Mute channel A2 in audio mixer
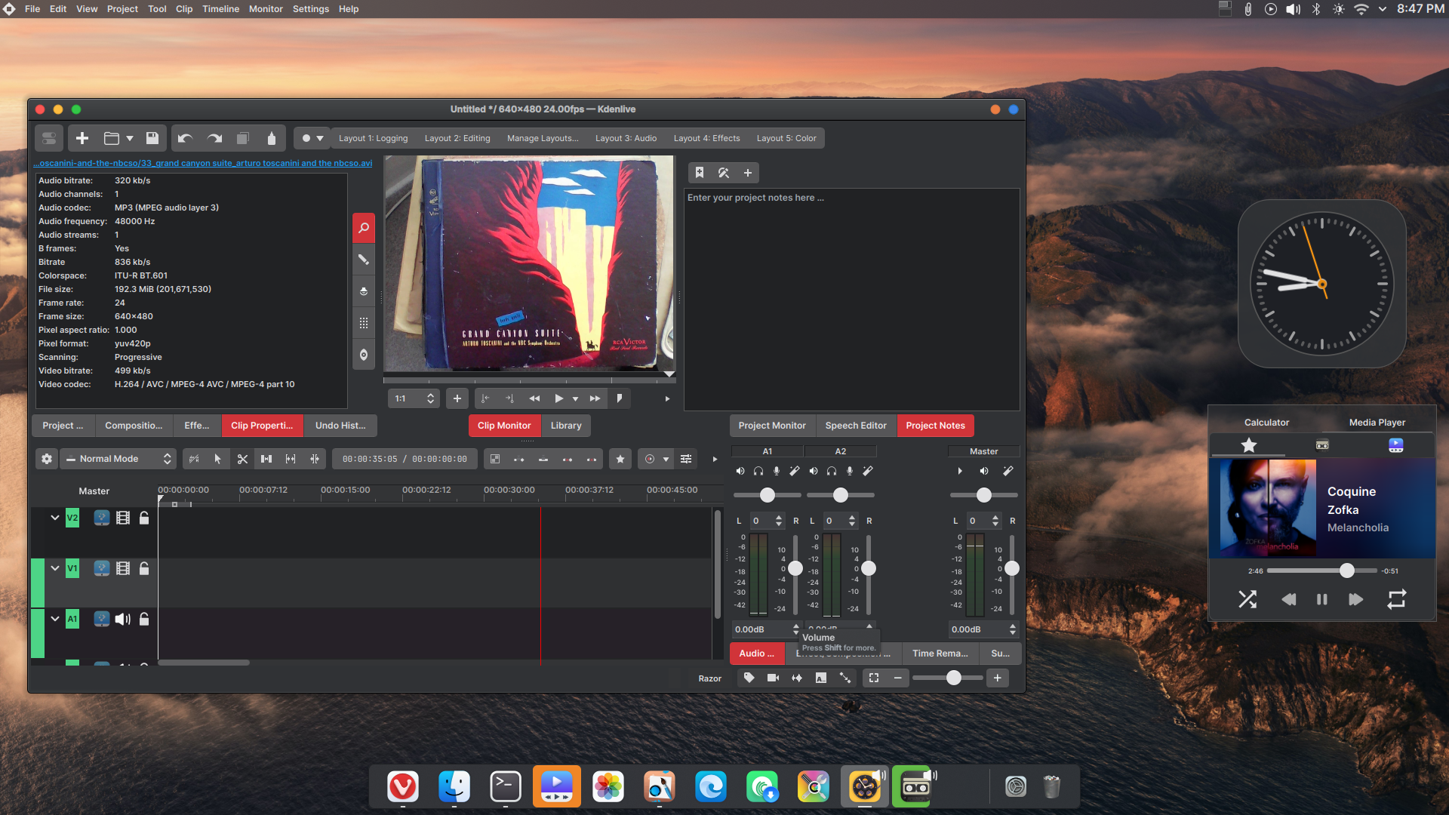Viewport: 1449px width, 815px height. point(814,471)
